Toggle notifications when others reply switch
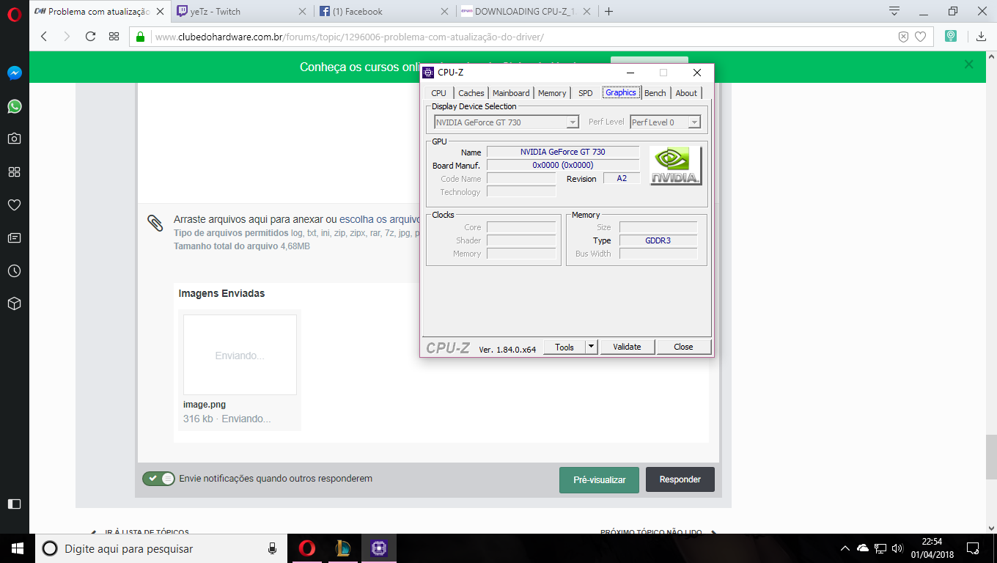997x563 pixels. [158, 479]
